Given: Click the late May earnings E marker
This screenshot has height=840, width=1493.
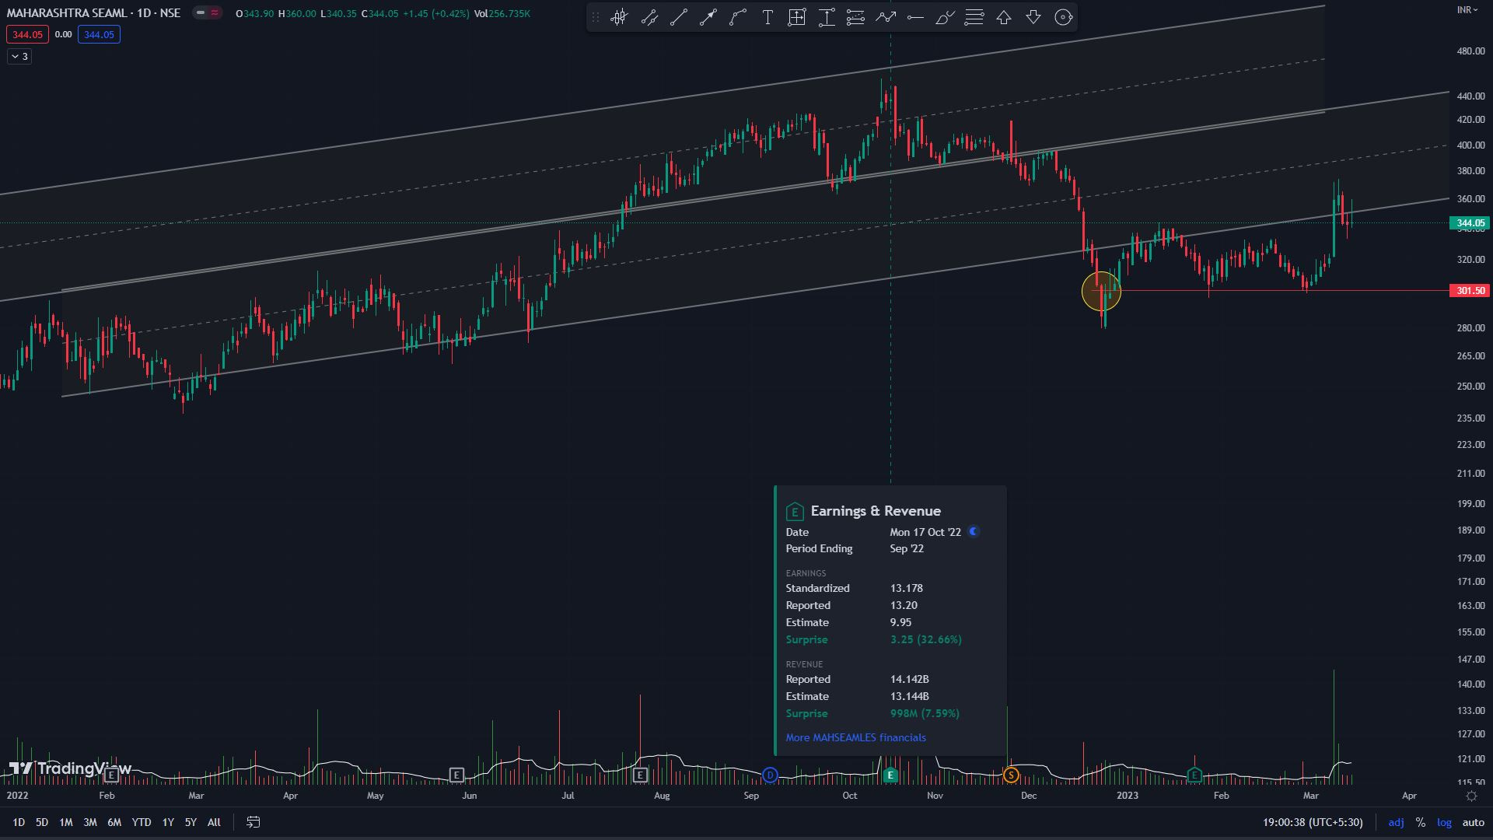Looking at the screenshot, I should [x=456, y=775].
